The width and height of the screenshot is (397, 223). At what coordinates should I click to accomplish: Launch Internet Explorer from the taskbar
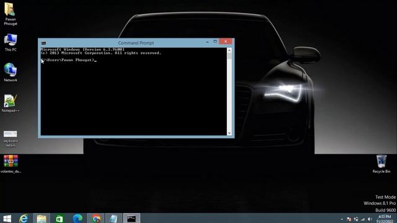pos(24,219)
